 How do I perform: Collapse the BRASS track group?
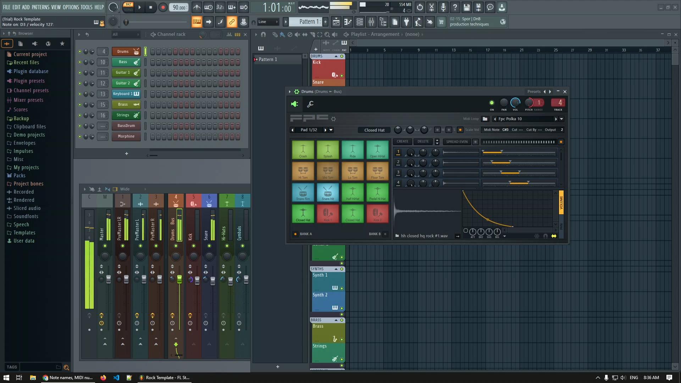coord(336,320)
